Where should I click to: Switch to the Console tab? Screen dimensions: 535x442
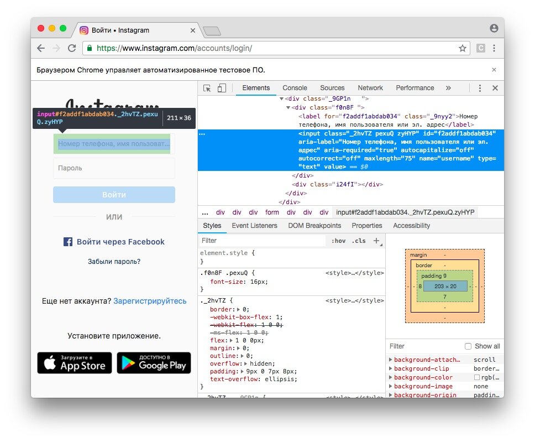pos(295,88)
